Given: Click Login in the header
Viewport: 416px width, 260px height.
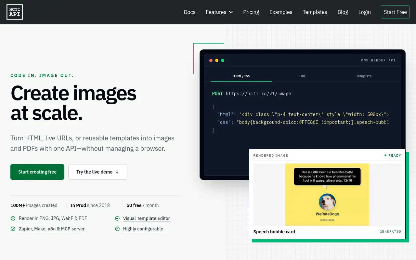Looking at the screenshot, I should pos(364,12).
